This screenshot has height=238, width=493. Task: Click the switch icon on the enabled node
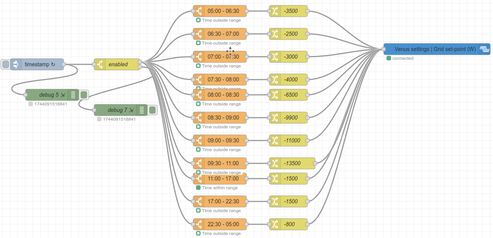pyautogui.click(x=100, y=64)
